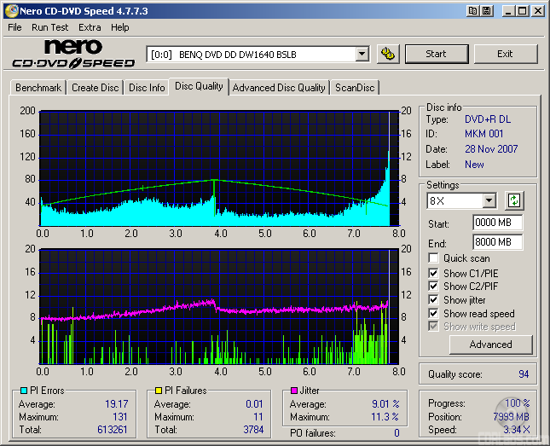The image size is (550, 446).
Task: Uncheck Show jitter option
Action: pos(434,300)
